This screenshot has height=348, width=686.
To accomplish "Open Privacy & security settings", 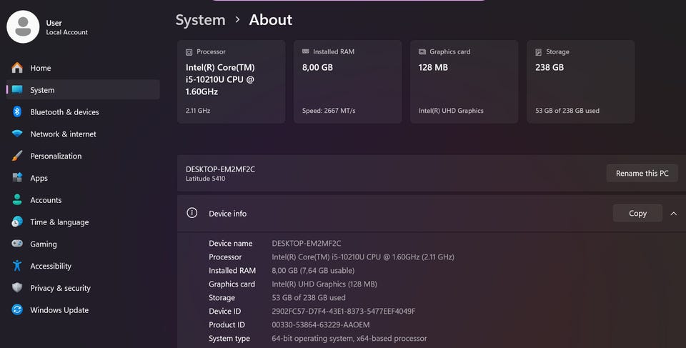I will [83, 287].
